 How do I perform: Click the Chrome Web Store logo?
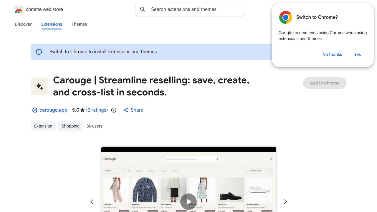[x=19, y=9]
